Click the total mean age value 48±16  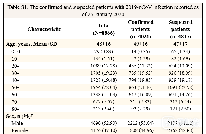(103, 44)
